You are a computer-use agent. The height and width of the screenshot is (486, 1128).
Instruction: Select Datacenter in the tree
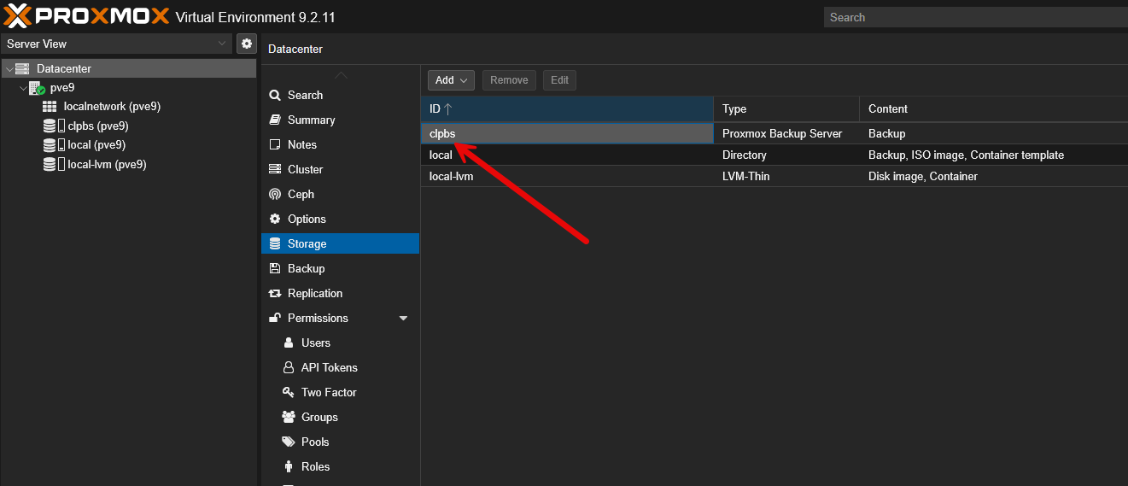coord(64,68)
